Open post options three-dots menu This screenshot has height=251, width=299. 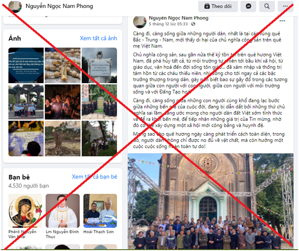click(282, 21)
